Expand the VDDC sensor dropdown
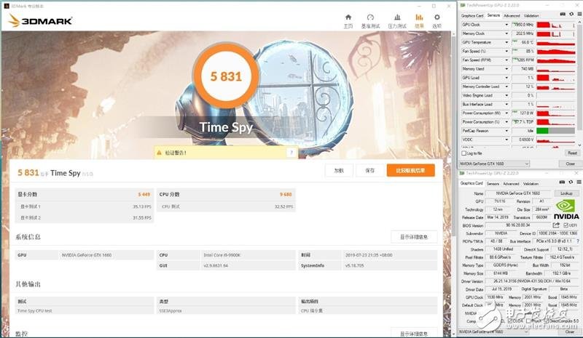The width and height of the screenshot is (583, 338). click(x=506, y=140)
